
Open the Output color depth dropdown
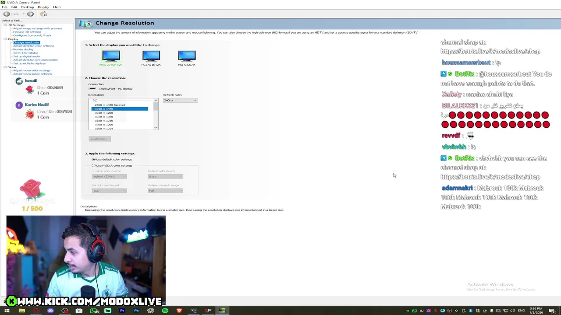click(x=165, y=176)
